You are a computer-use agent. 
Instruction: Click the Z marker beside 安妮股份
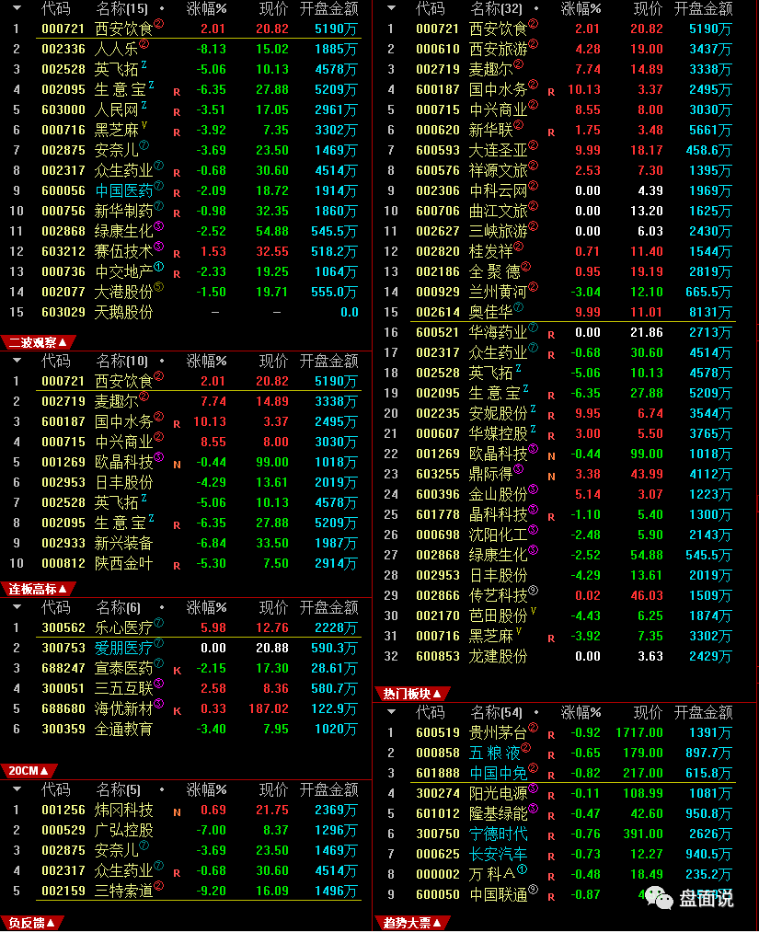534,408
